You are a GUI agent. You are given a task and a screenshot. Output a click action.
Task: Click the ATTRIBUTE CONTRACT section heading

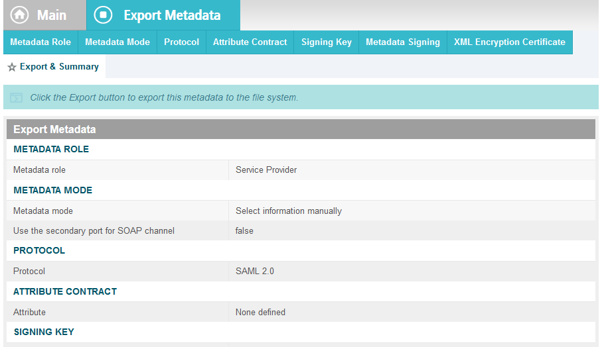coord(65,291)
